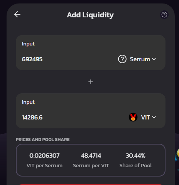Click the VIT token medal icon
This screenshot has width=179, height=185.
point(133,117)
